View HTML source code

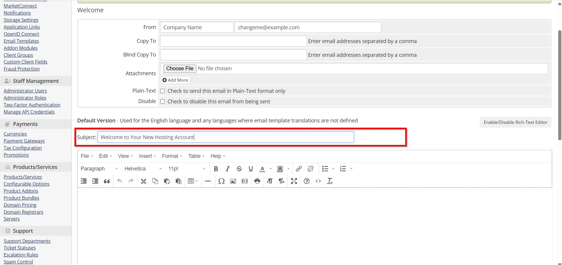click(x=318, y=181)
